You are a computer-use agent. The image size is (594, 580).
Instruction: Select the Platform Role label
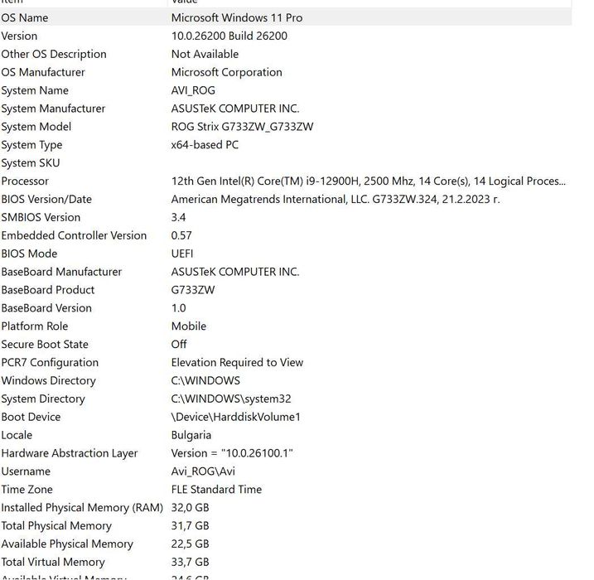coord(35,326)
